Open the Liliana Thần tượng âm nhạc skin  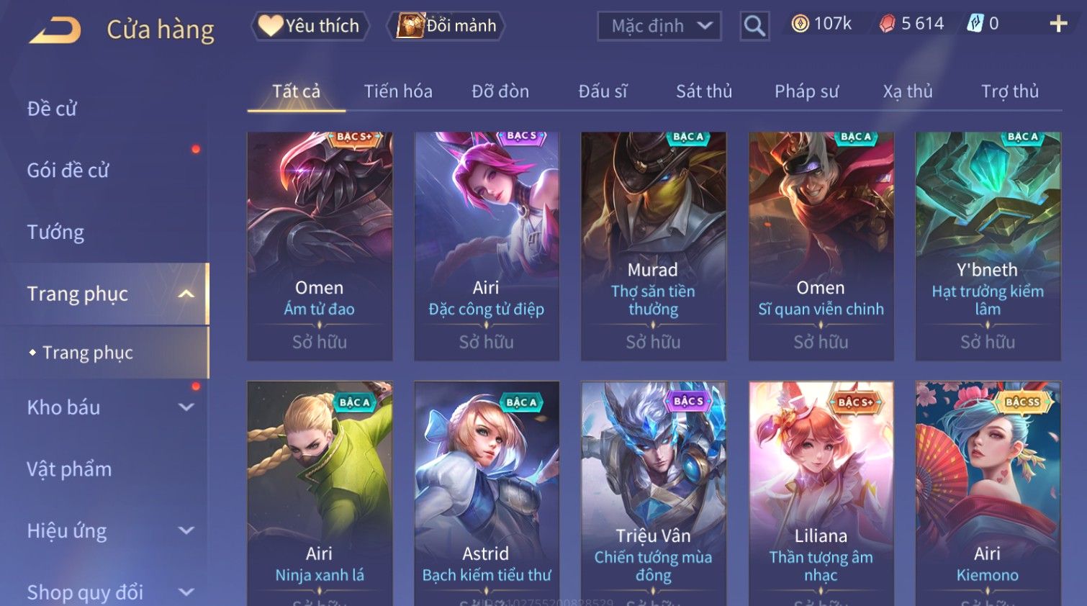(x=821, y=494)
